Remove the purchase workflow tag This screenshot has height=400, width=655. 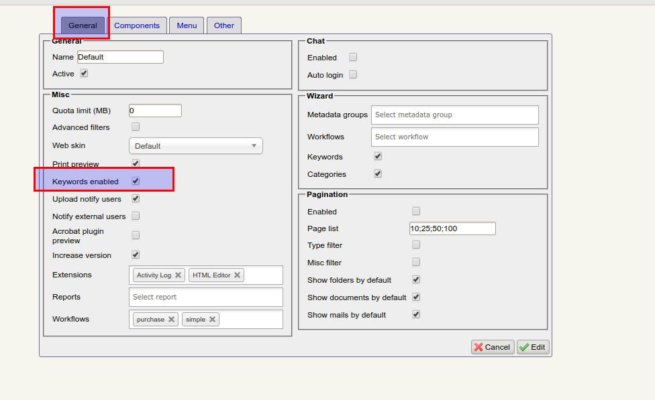171,320
